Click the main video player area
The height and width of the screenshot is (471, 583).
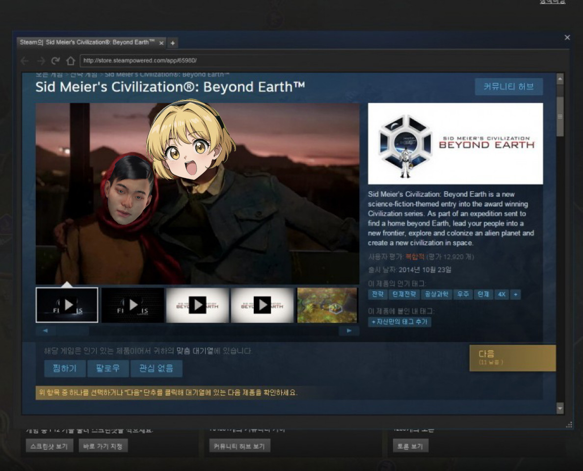tap(197, 194)
